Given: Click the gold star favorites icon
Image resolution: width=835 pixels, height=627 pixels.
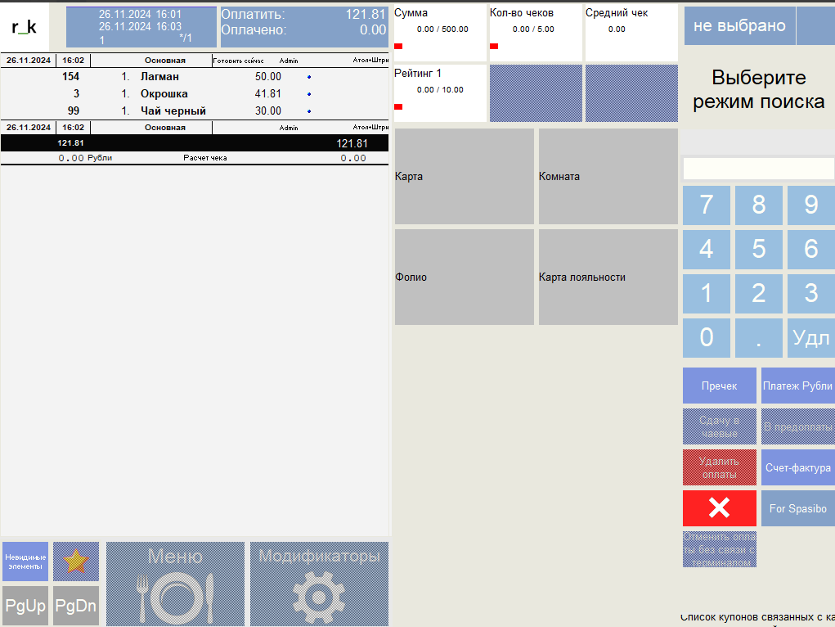Looking at the screenshot, I should pos(76,562).
